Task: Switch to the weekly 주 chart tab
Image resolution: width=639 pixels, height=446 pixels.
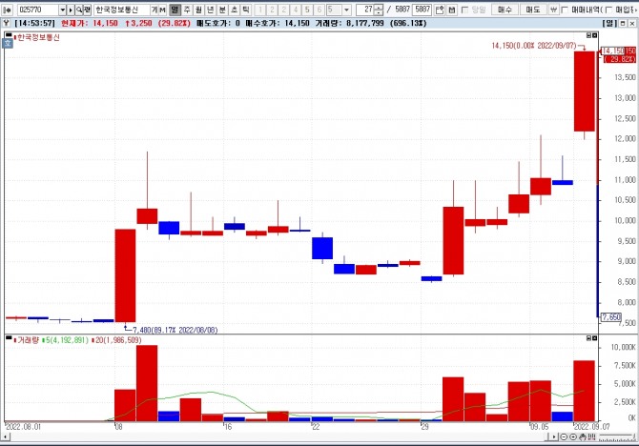Action: click(187, 10)
